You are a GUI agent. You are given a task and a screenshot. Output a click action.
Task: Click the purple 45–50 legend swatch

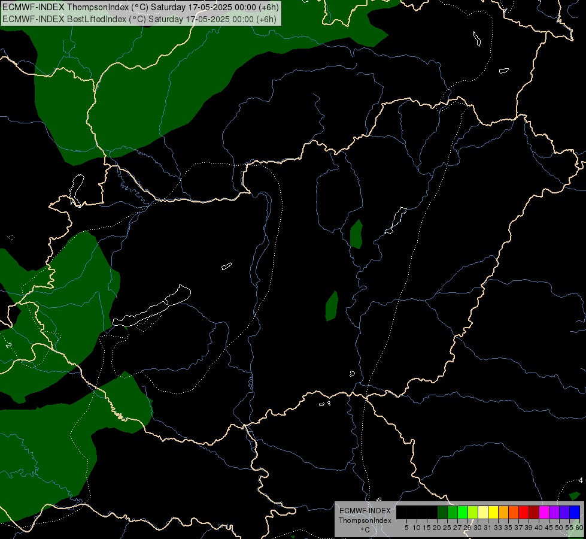click(554, 512)
